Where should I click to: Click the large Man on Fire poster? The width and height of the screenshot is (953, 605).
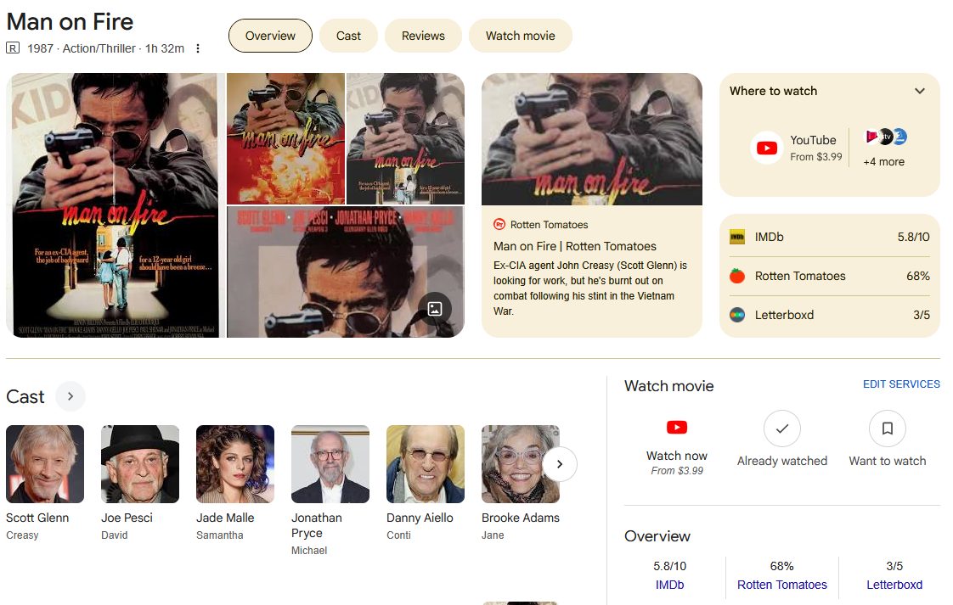pos(115,205)
